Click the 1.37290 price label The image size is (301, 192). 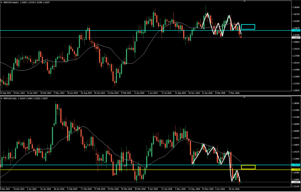(x=296, y=117)
